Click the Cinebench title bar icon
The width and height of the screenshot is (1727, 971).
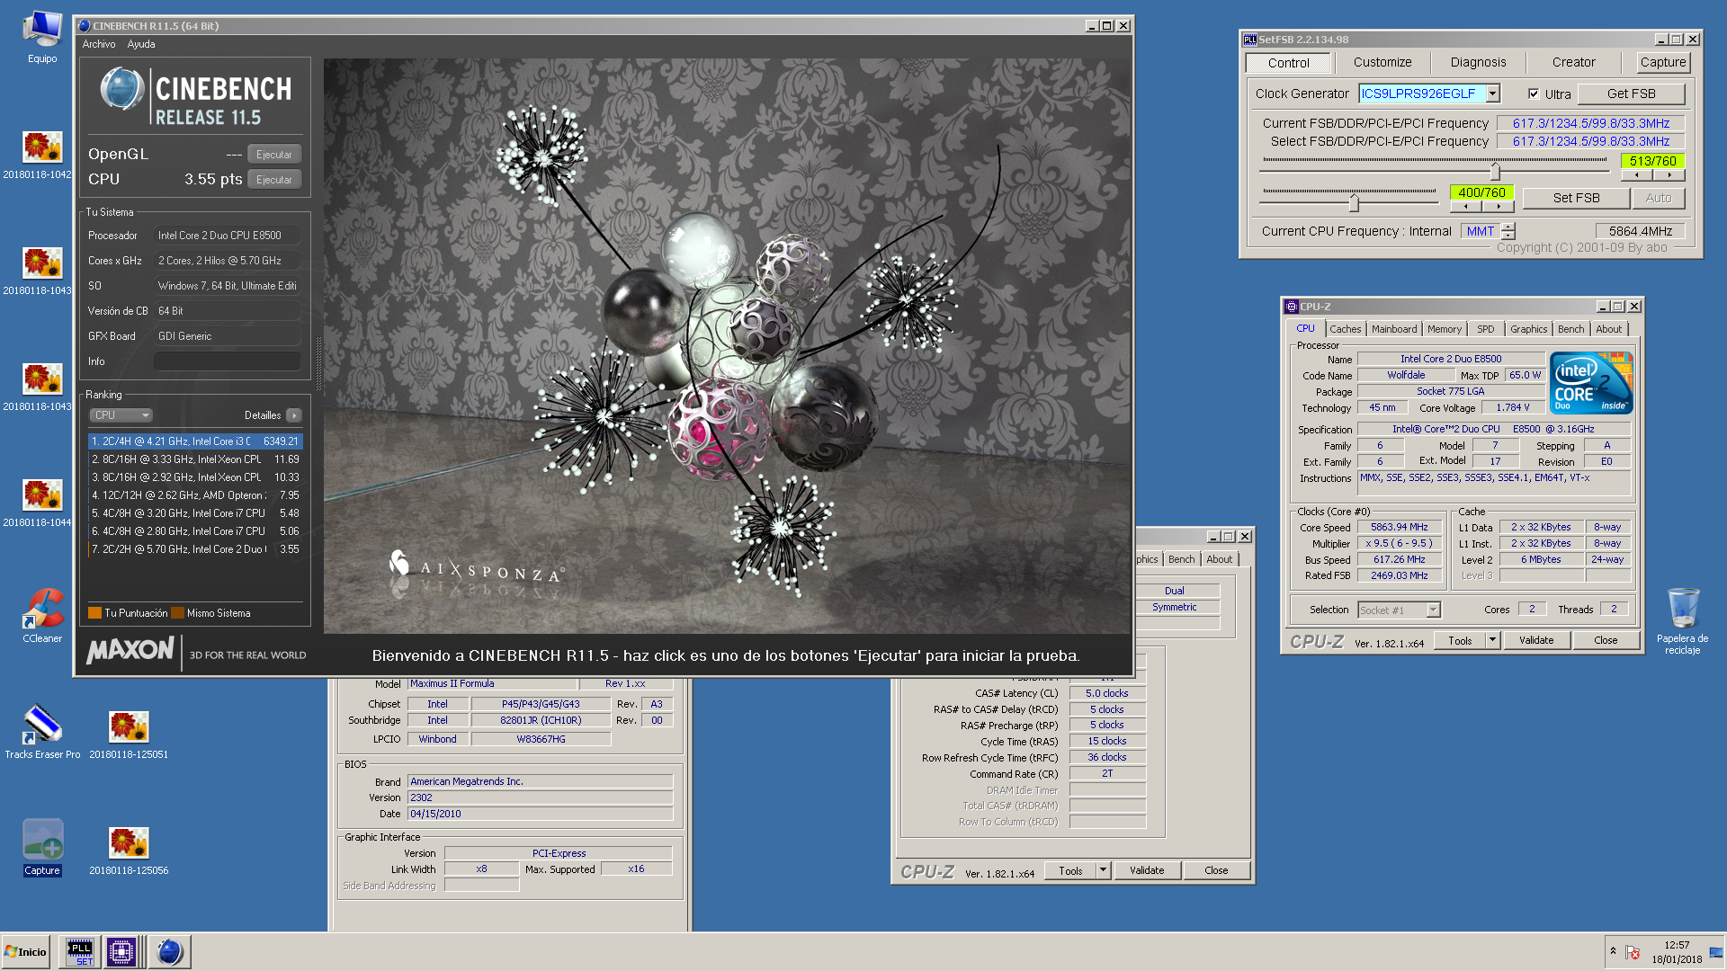pos(85,26)
